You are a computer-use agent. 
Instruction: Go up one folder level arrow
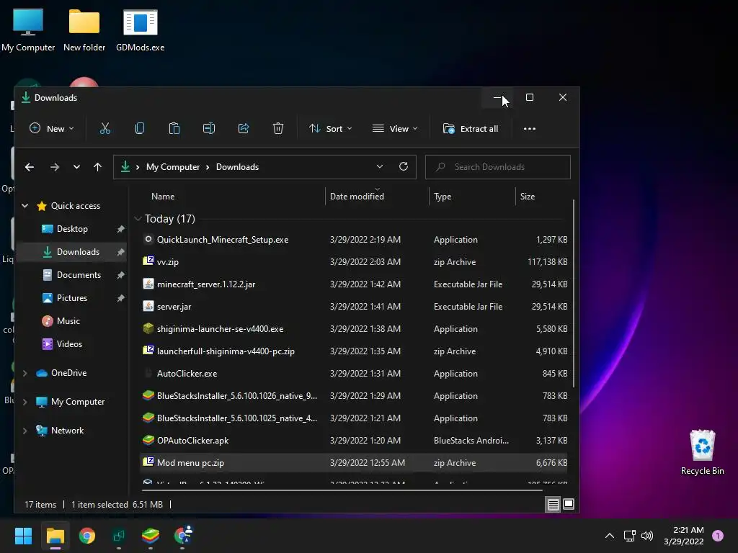coord(97,167)
